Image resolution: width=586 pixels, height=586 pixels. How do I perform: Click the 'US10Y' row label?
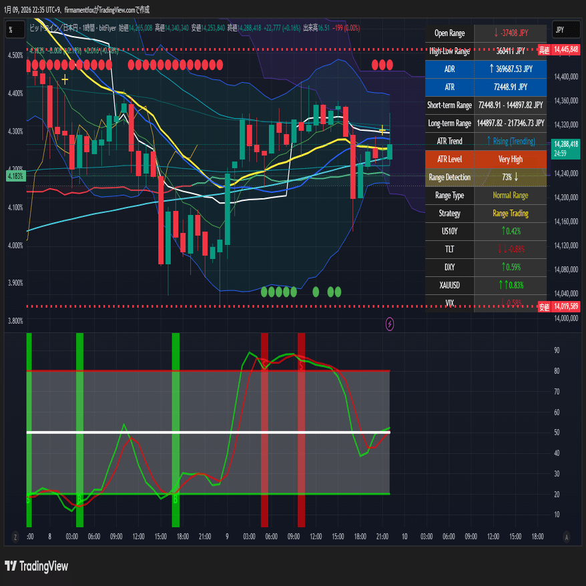tap(449, 232)
